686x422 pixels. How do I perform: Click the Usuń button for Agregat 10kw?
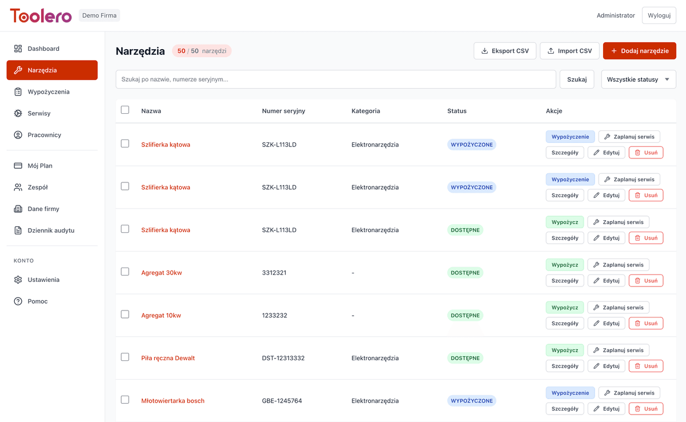[x=646, y=323]
